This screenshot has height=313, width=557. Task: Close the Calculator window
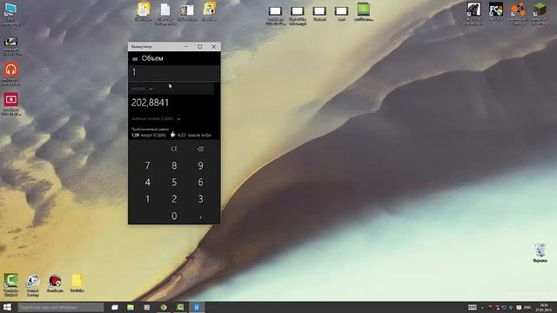[213, 46]
